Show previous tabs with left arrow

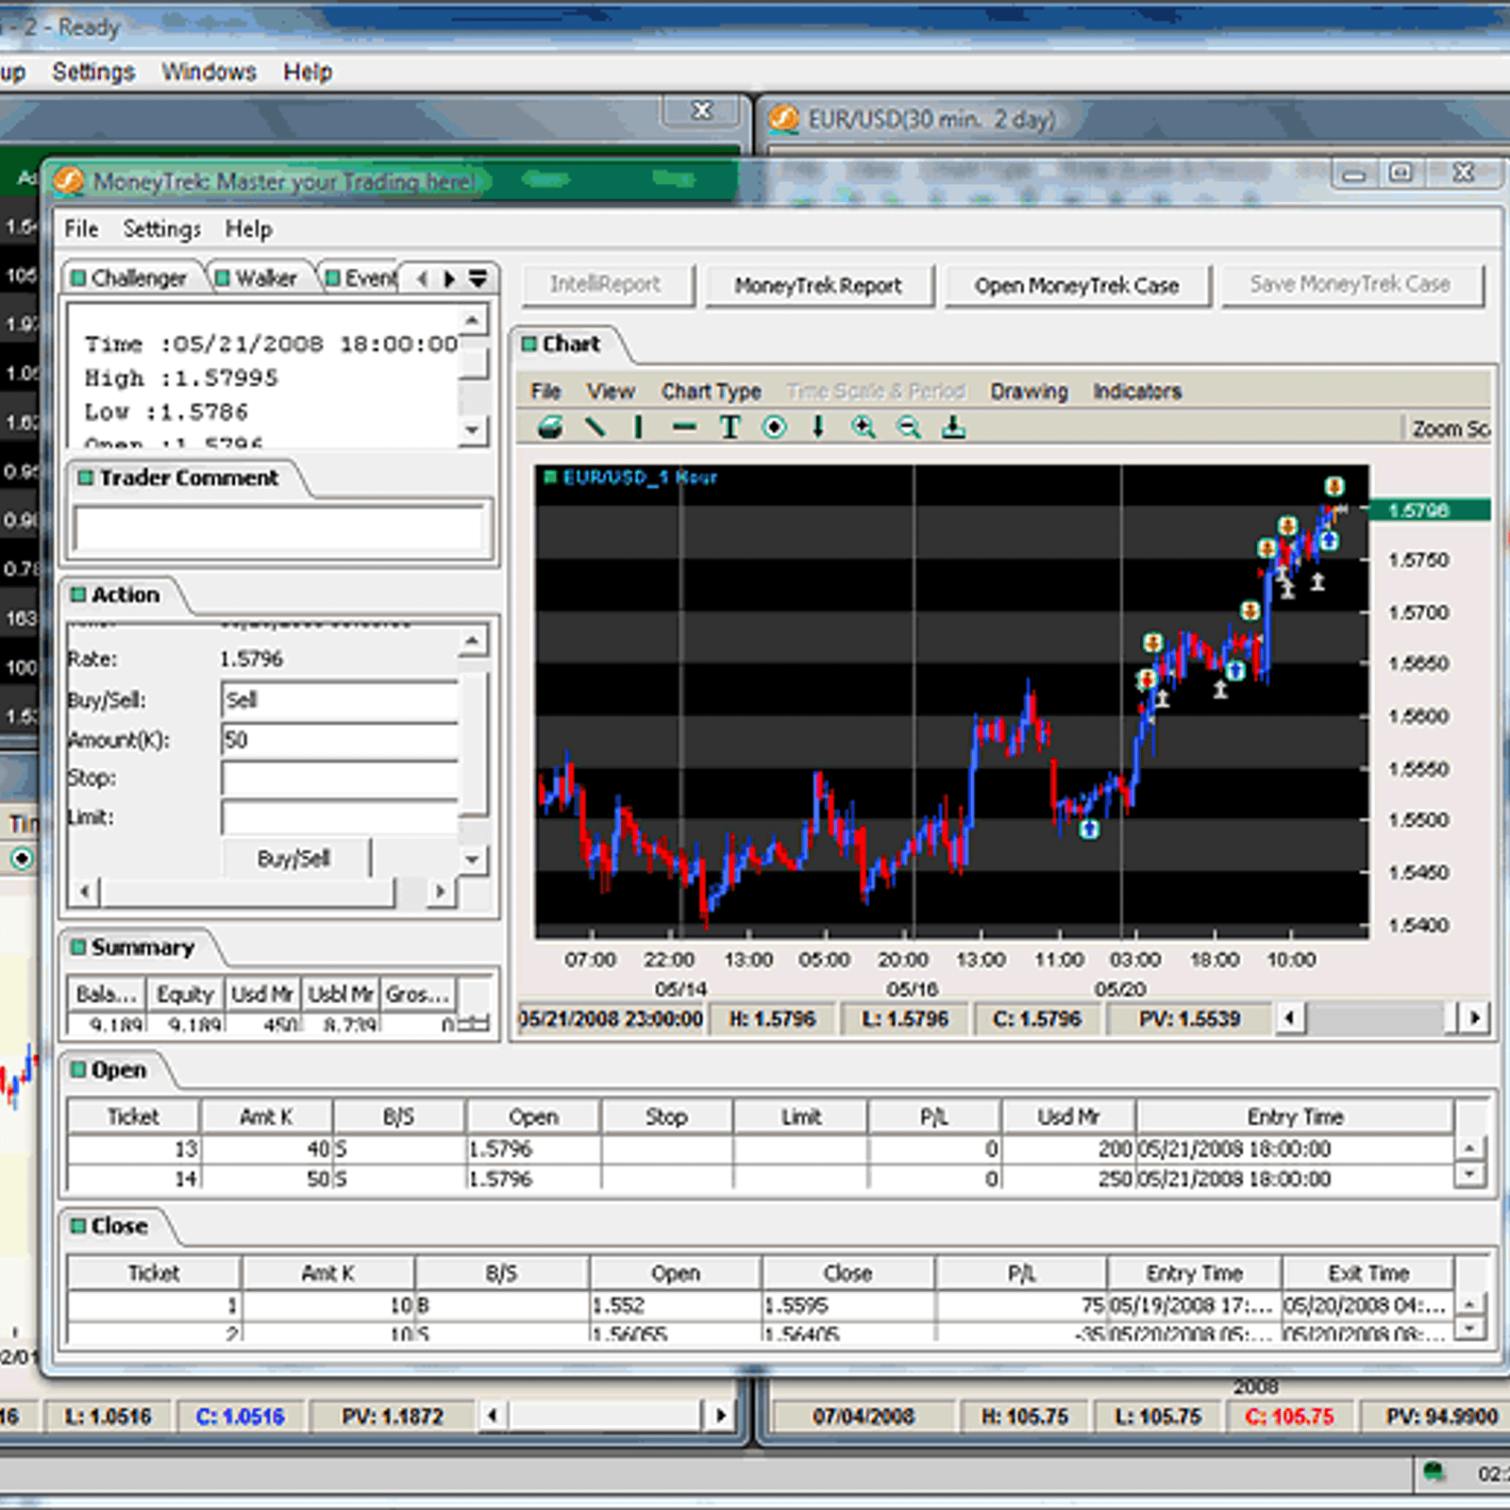(422, 278)
